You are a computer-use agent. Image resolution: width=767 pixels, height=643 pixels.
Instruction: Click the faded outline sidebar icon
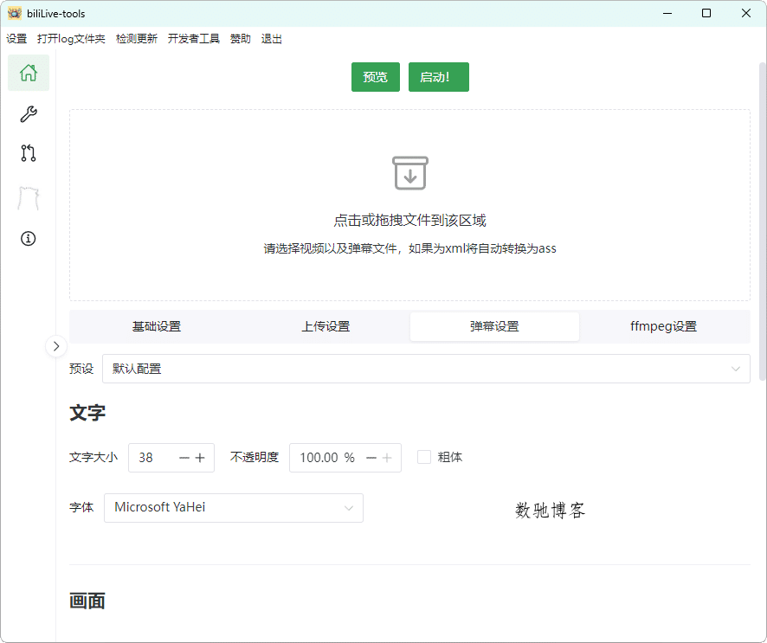point(29,198)
